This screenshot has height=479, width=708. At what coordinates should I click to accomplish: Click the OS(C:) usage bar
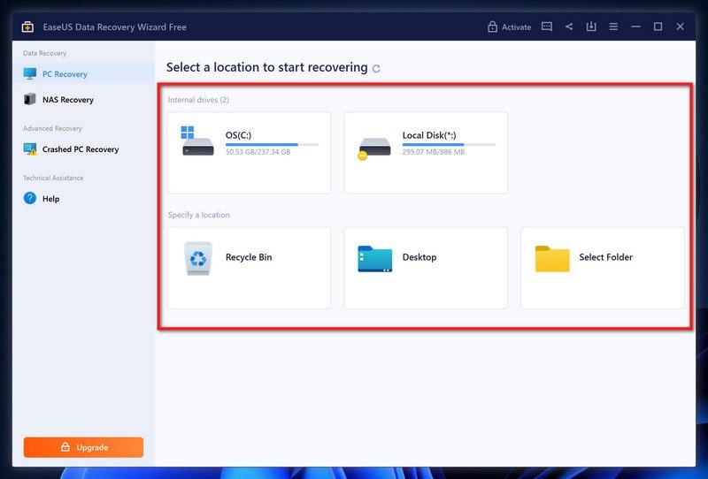272,144
